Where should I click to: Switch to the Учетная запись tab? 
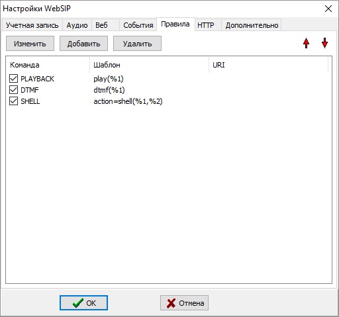pyautogui.click(x=32, y=25)
